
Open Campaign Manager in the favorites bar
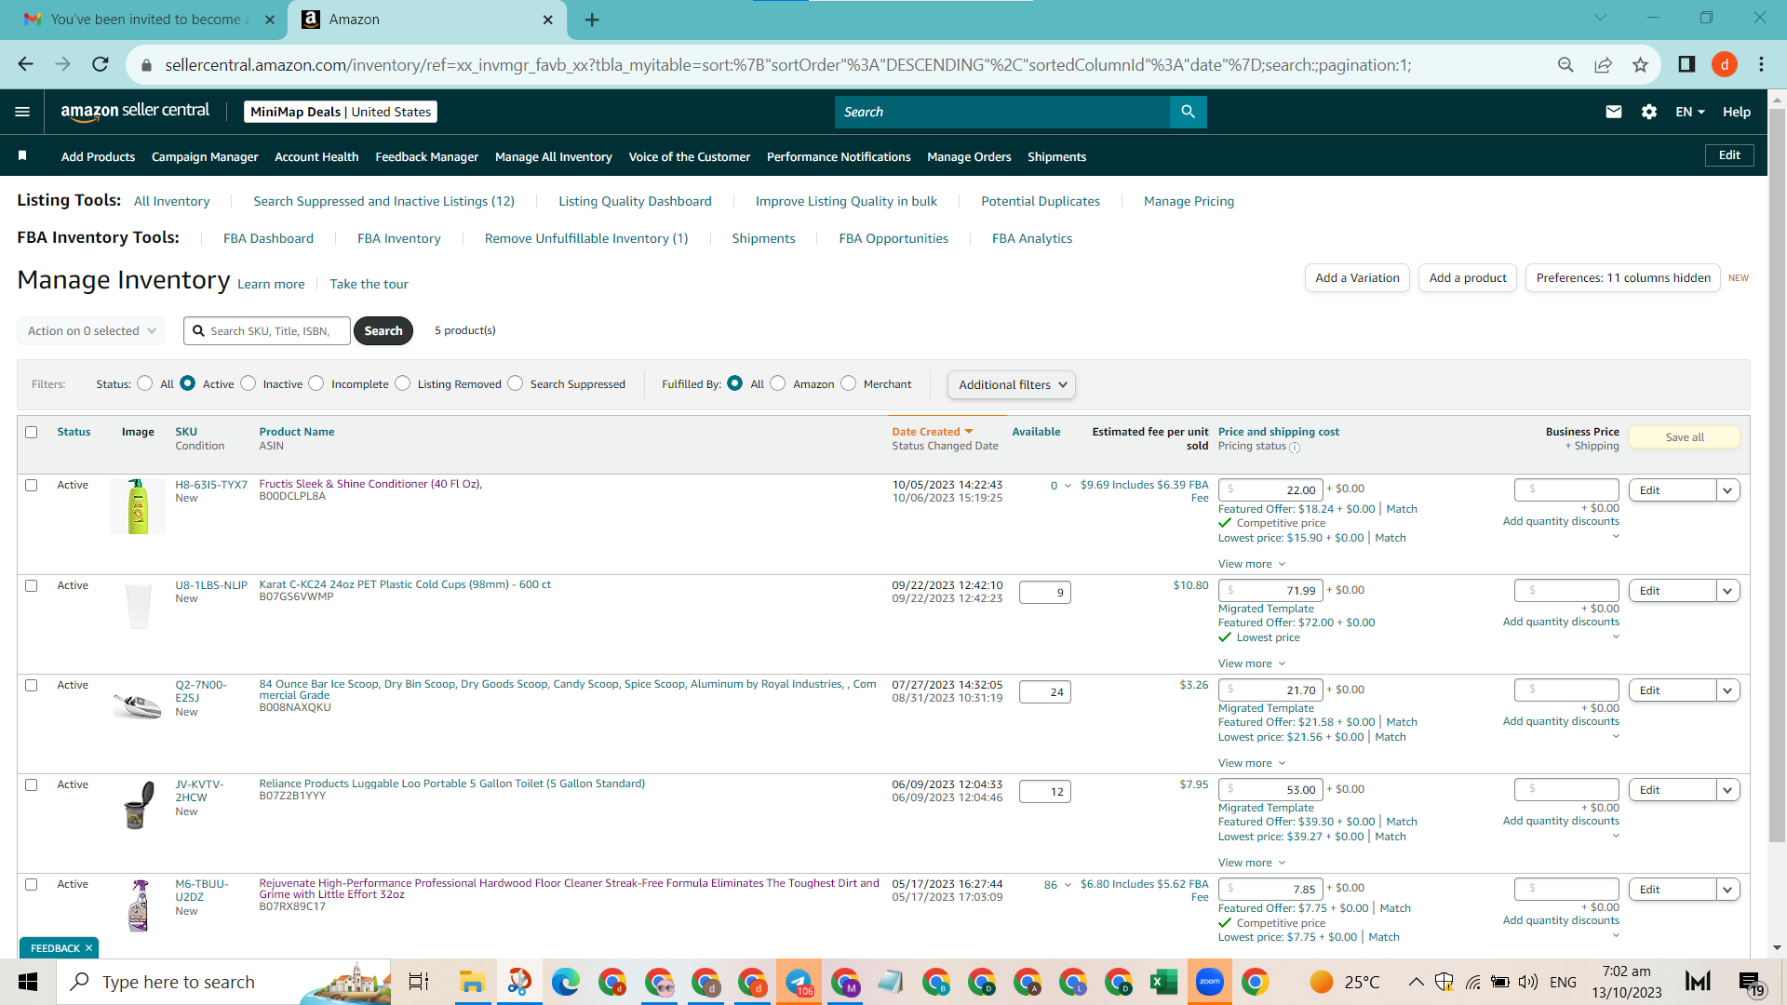[205, 156]
